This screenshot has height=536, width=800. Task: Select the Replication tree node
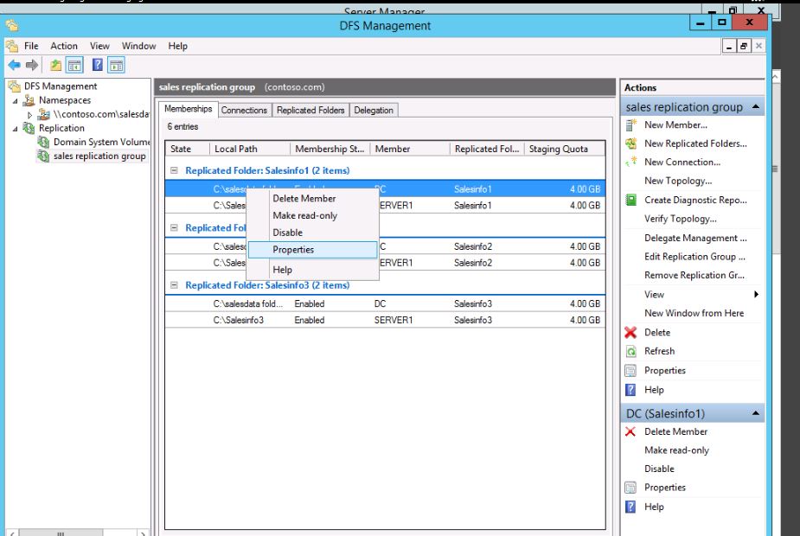click(x=61, y=128)
